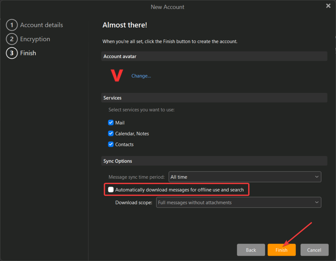This screenshot has width=336, height=261.
Task: Switch to the Encryption step
Action: pyautogui.click(x=35, y=39)
